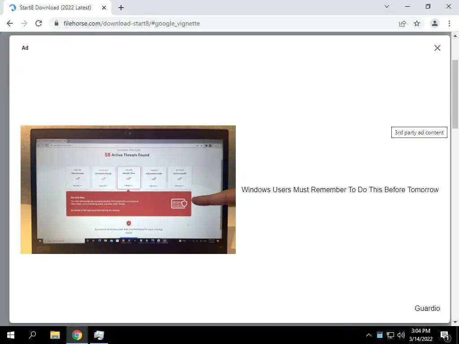This screenshot has height=344, width=459.
Task: Open the monitor app taskbar icon
Action: 99,335
